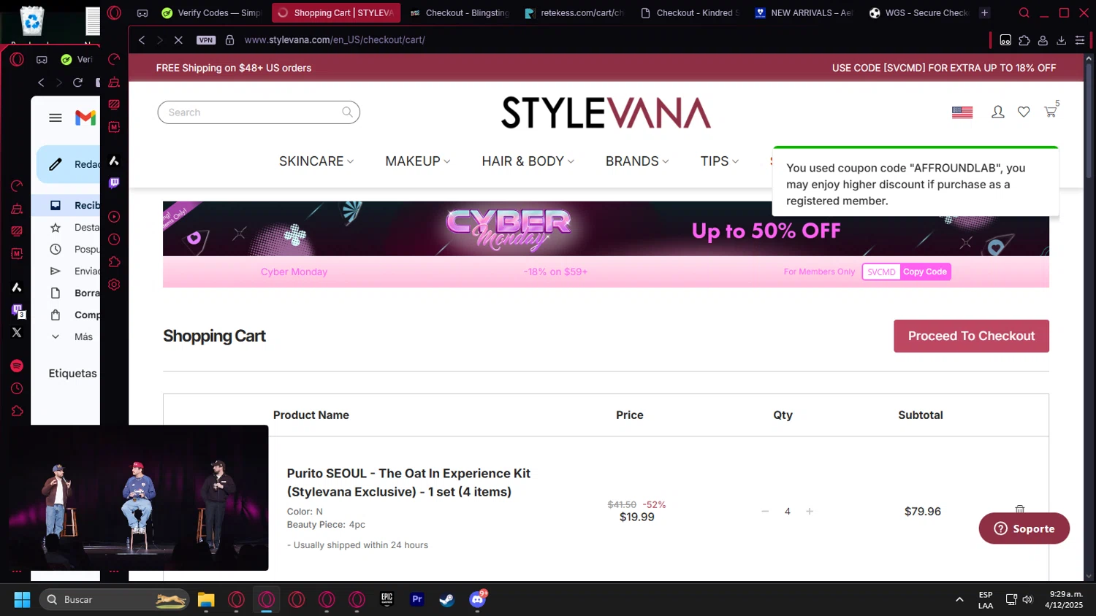Click the address bar URL
Image resolution: width=1096 pixels, height=616 pixels.
[335, 40]
